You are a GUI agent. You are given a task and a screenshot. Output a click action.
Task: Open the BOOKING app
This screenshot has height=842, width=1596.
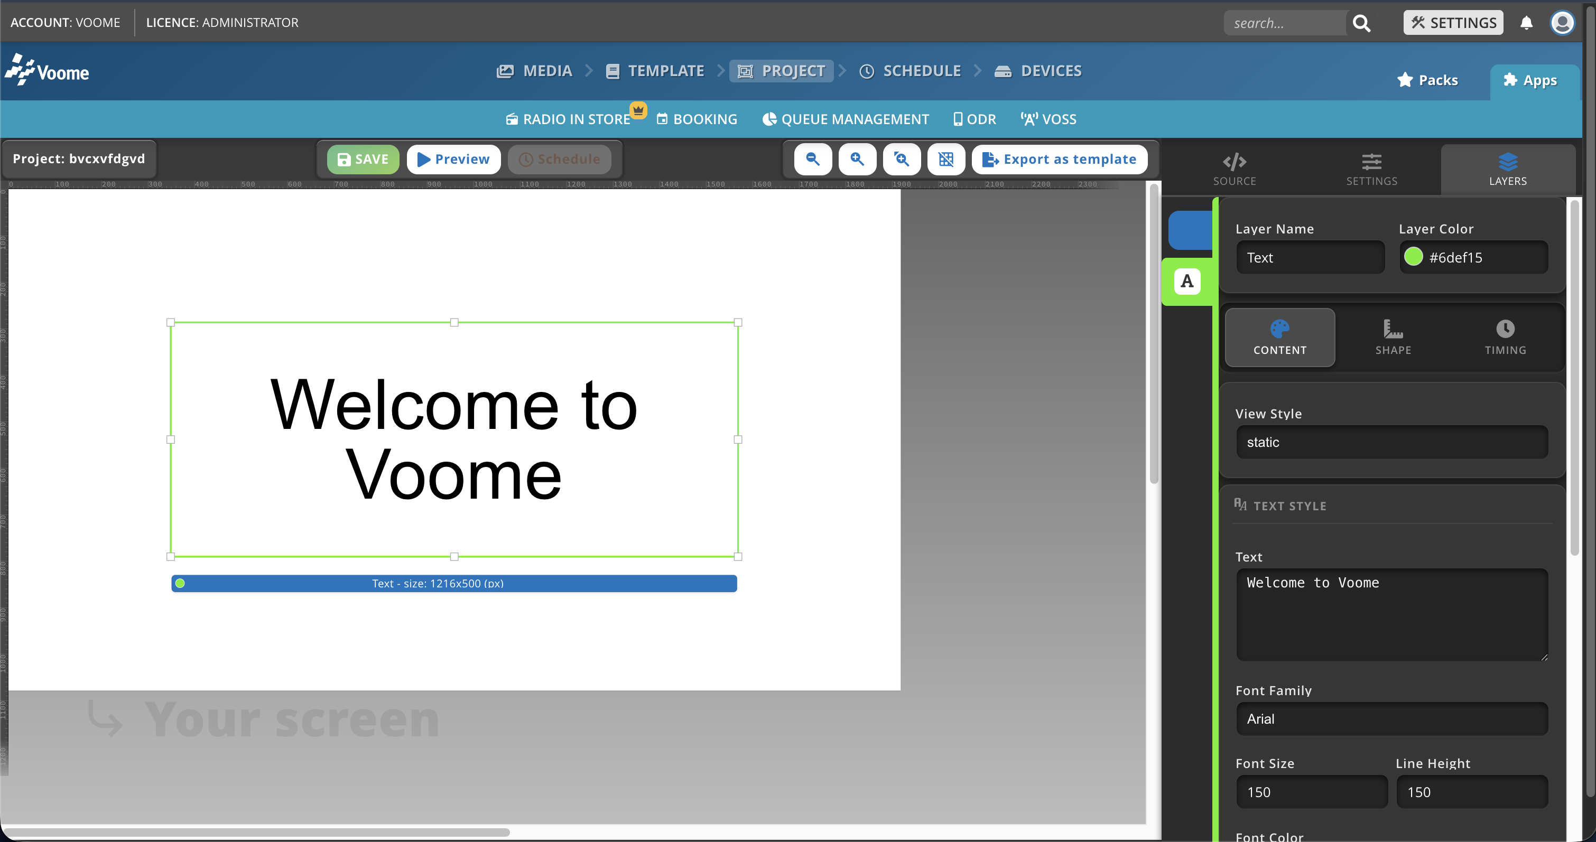tap(697, 119)
